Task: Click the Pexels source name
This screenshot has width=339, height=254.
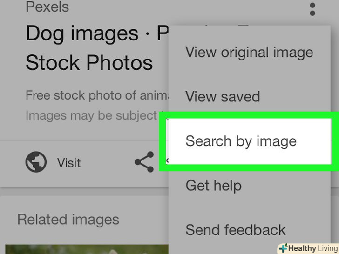Action: coord(47,7)
